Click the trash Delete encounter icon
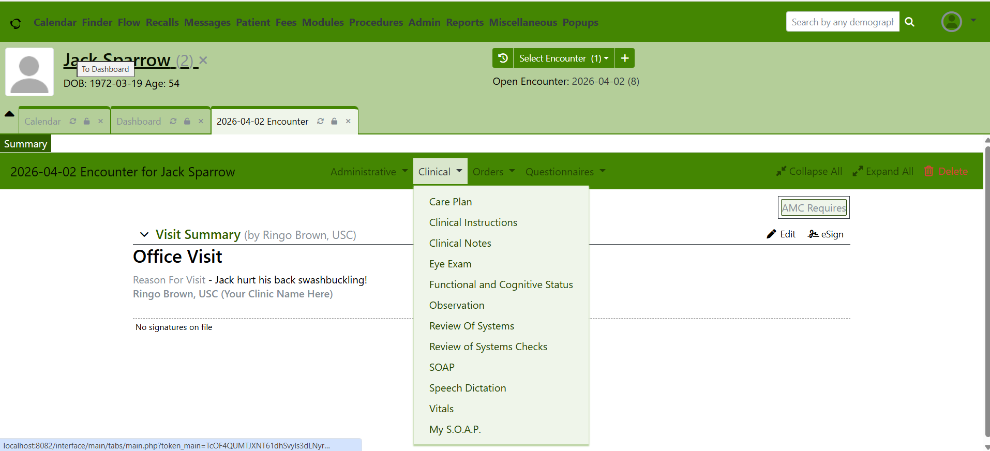This screenshot has width=990, height=451. click(x=929, y=171)
